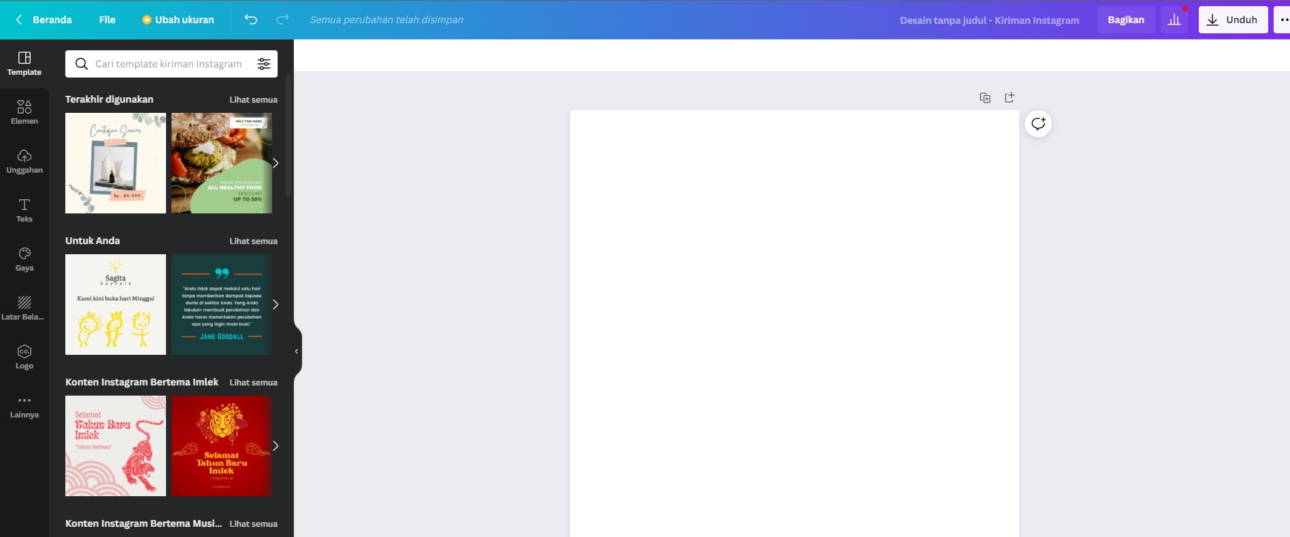The width and height of the screenshot is (1290, 537).
Task: Select the red Selamat Tahun Baru Imlek template
Action: tap(222, 446)
